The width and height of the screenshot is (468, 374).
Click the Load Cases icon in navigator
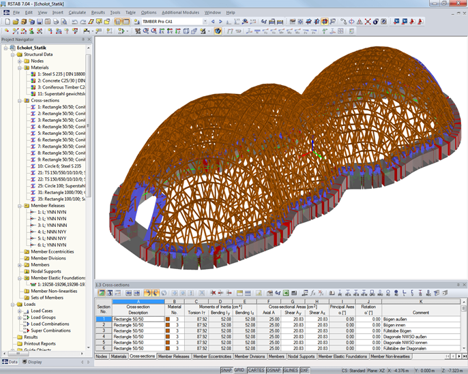(x=26, y=310)
